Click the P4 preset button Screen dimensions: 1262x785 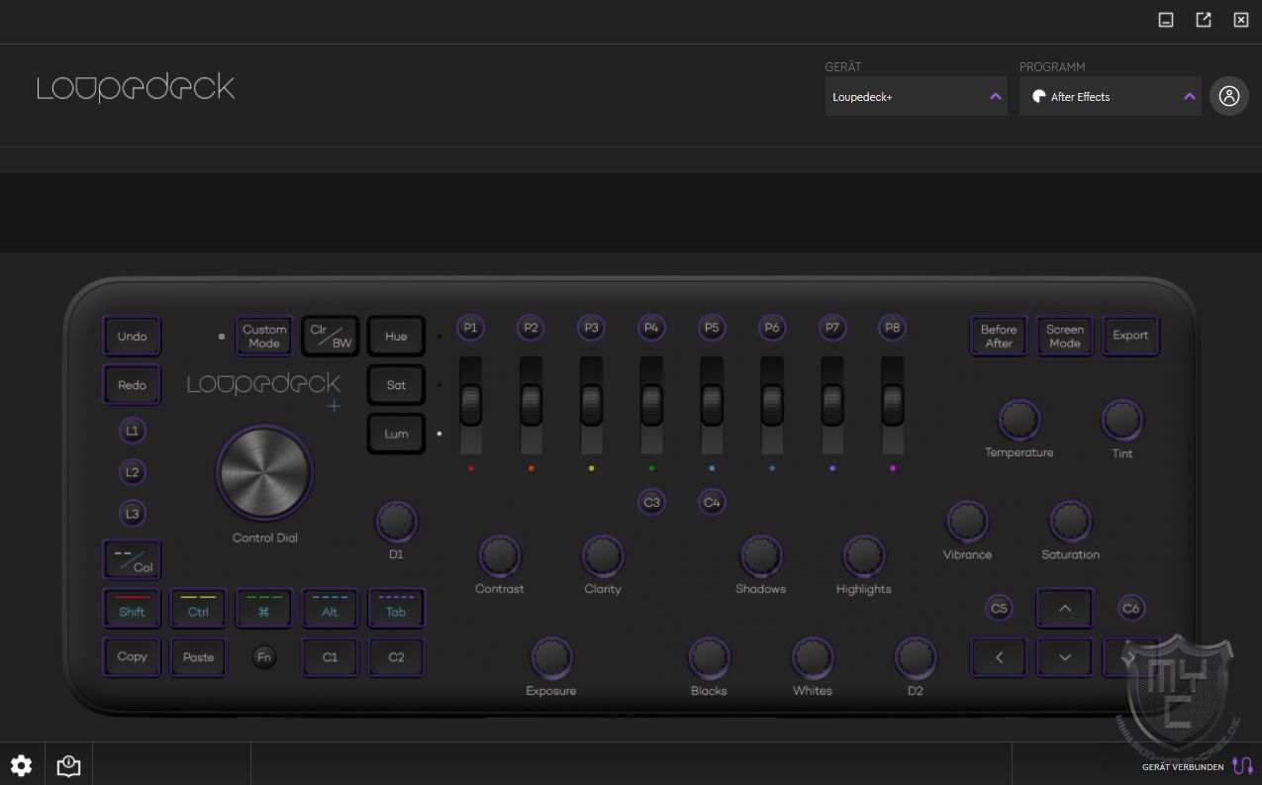click(x=651, y=328)
